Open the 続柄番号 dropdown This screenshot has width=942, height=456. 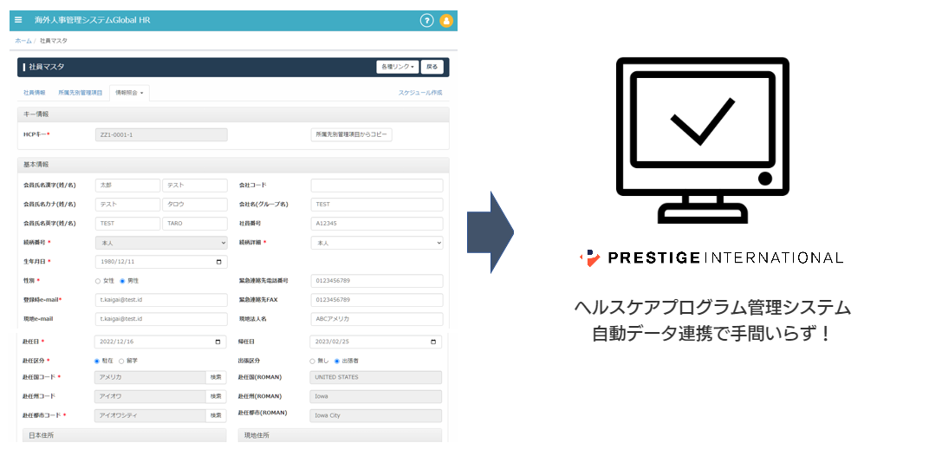[160, 244]
